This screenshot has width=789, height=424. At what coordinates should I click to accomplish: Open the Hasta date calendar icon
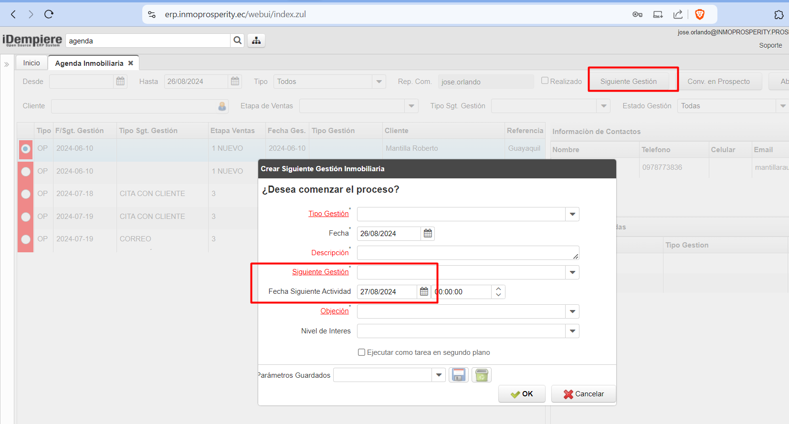point(235,82)
